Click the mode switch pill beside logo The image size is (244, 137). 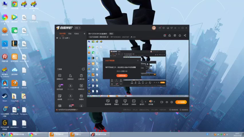77,28
